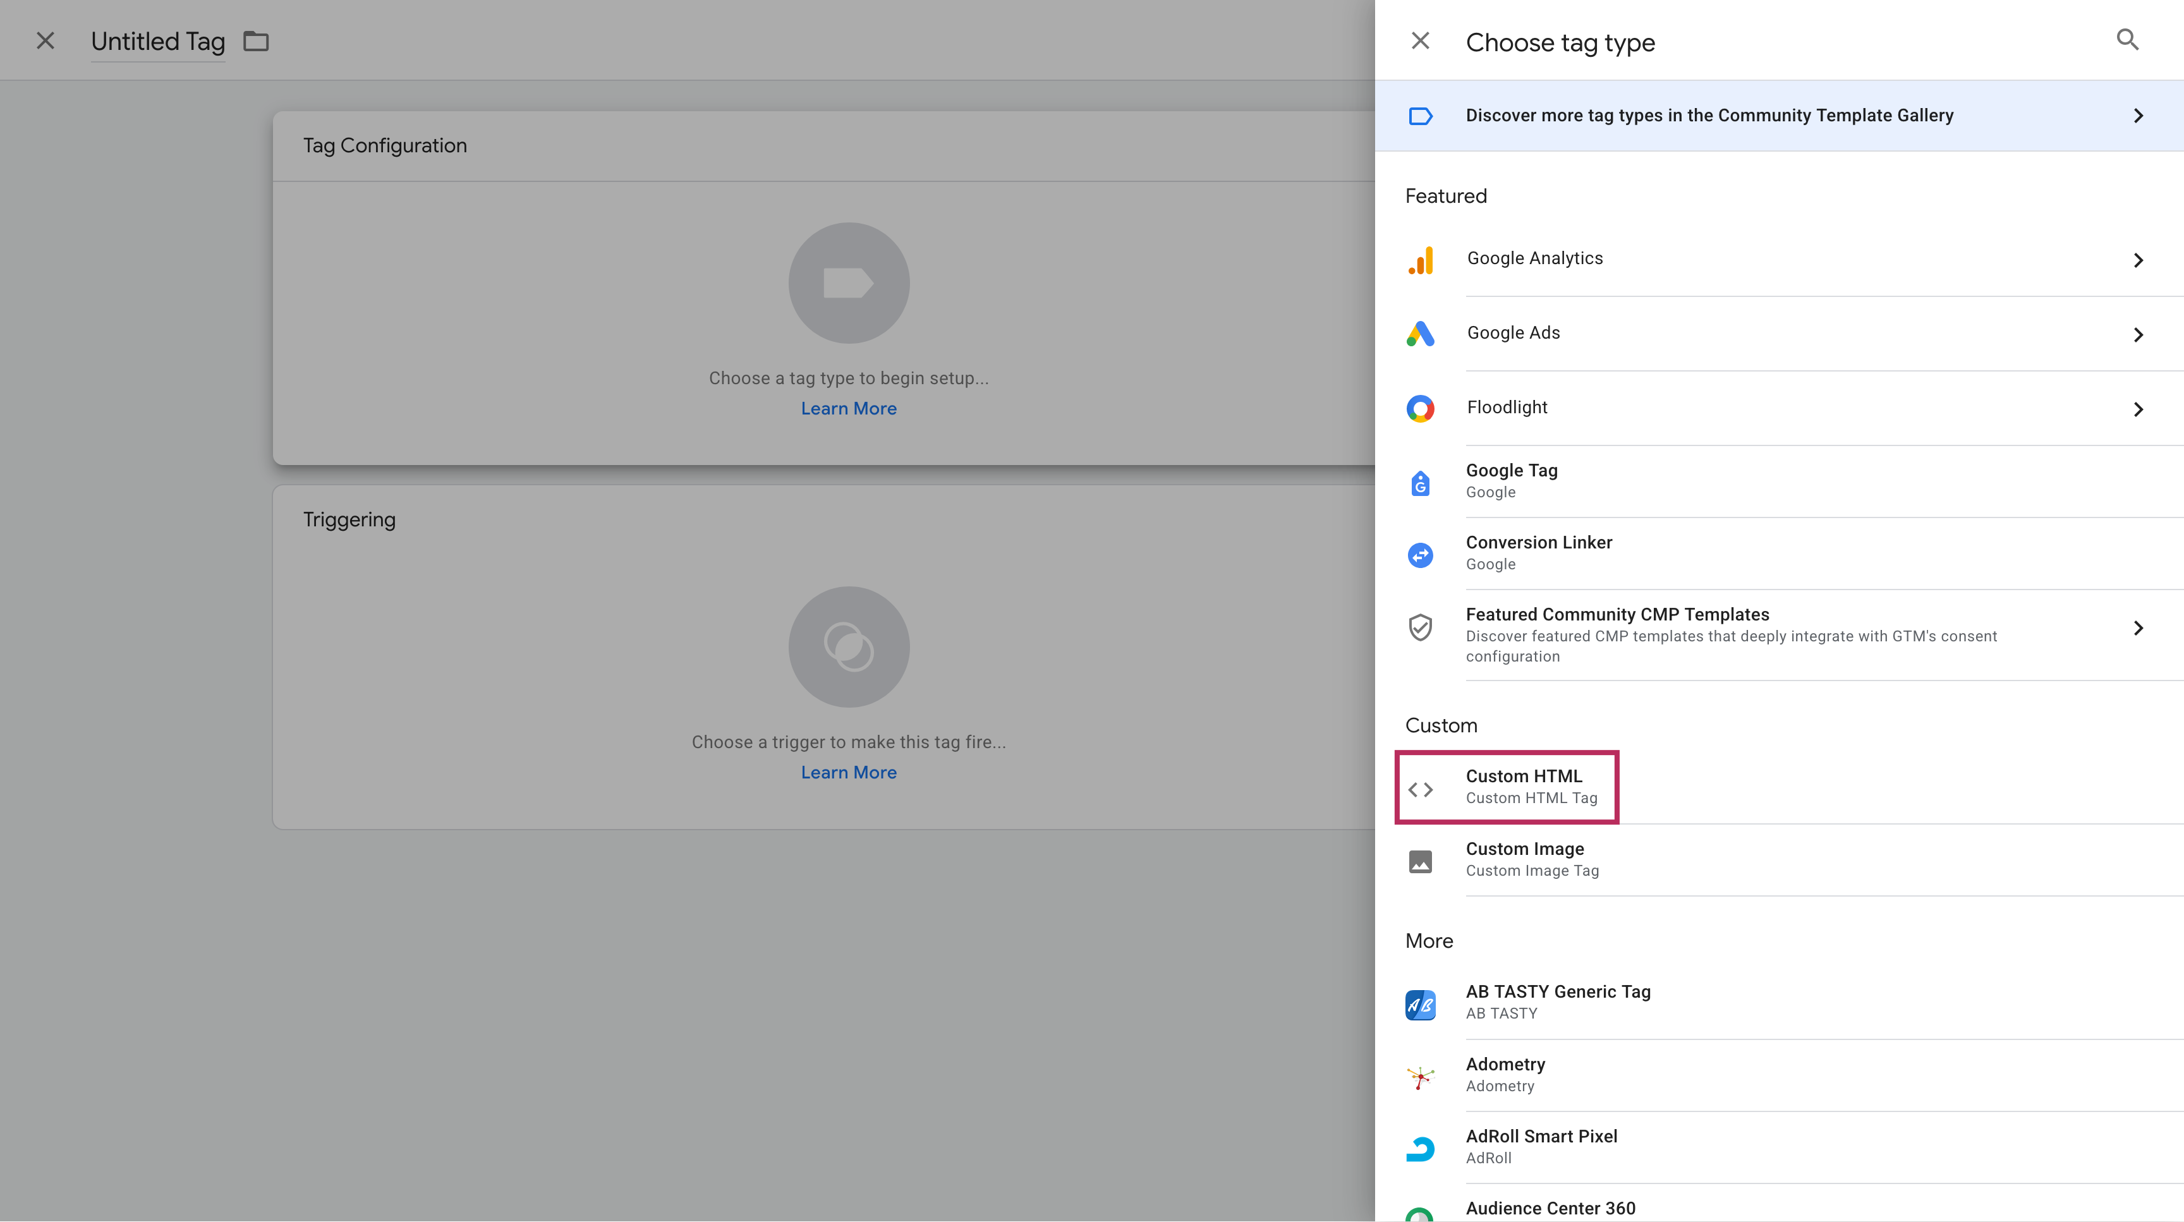Choose the AB TASTY Generic Tag icon

point(1420,1004)
